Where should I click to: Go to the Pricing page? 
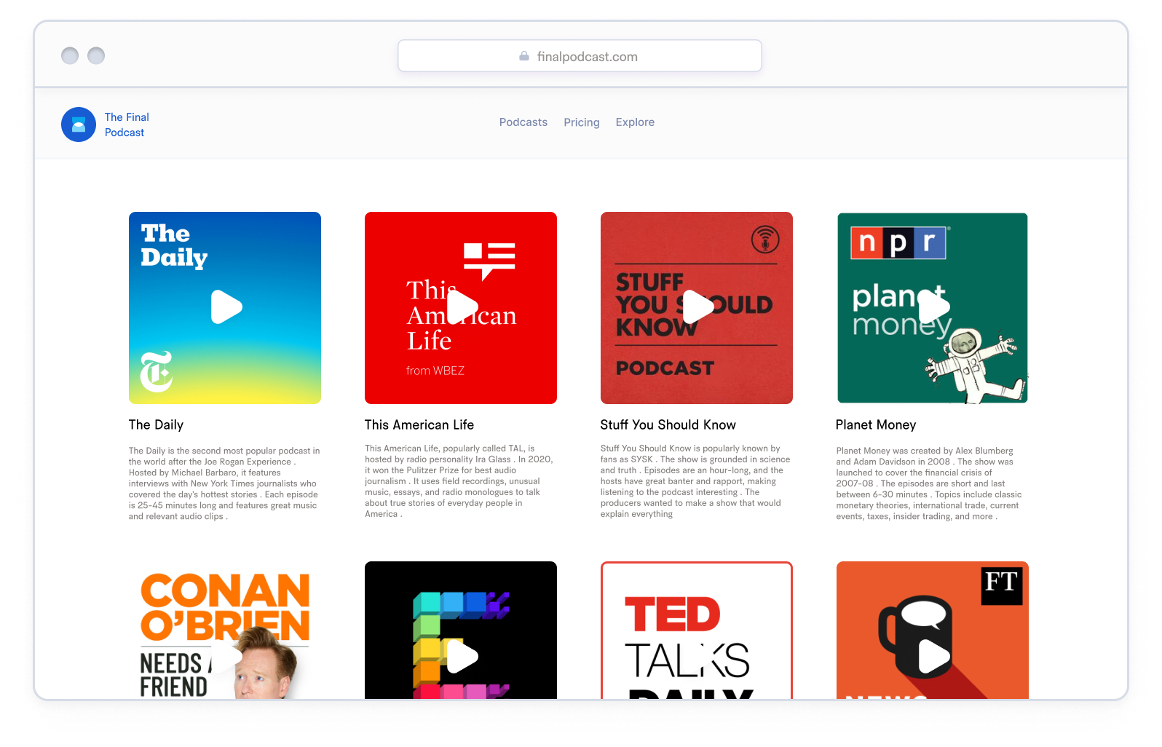point(581,122)
